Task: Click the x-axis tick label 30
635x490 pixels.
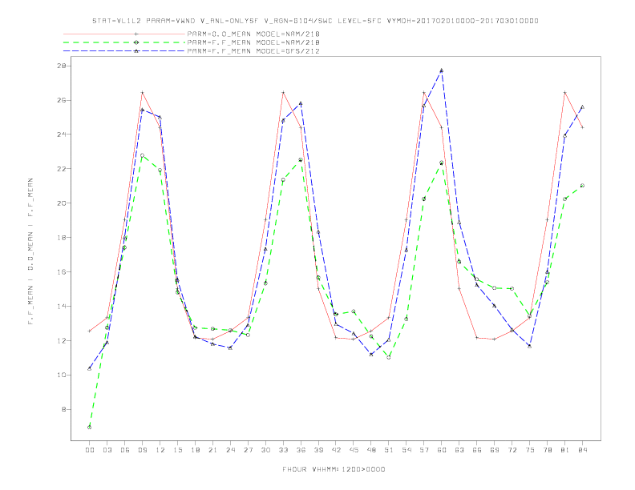Action: click(265, 450)
